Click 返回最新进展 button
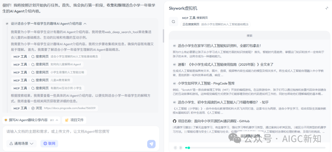The height and width of the screenshot is (152, 332). [x=250, y=136]
